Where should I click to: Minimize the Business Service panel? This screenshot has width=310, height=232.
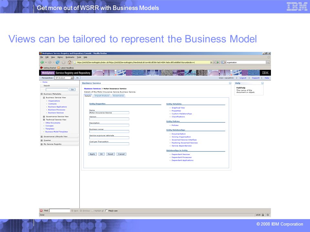[230, 83]
